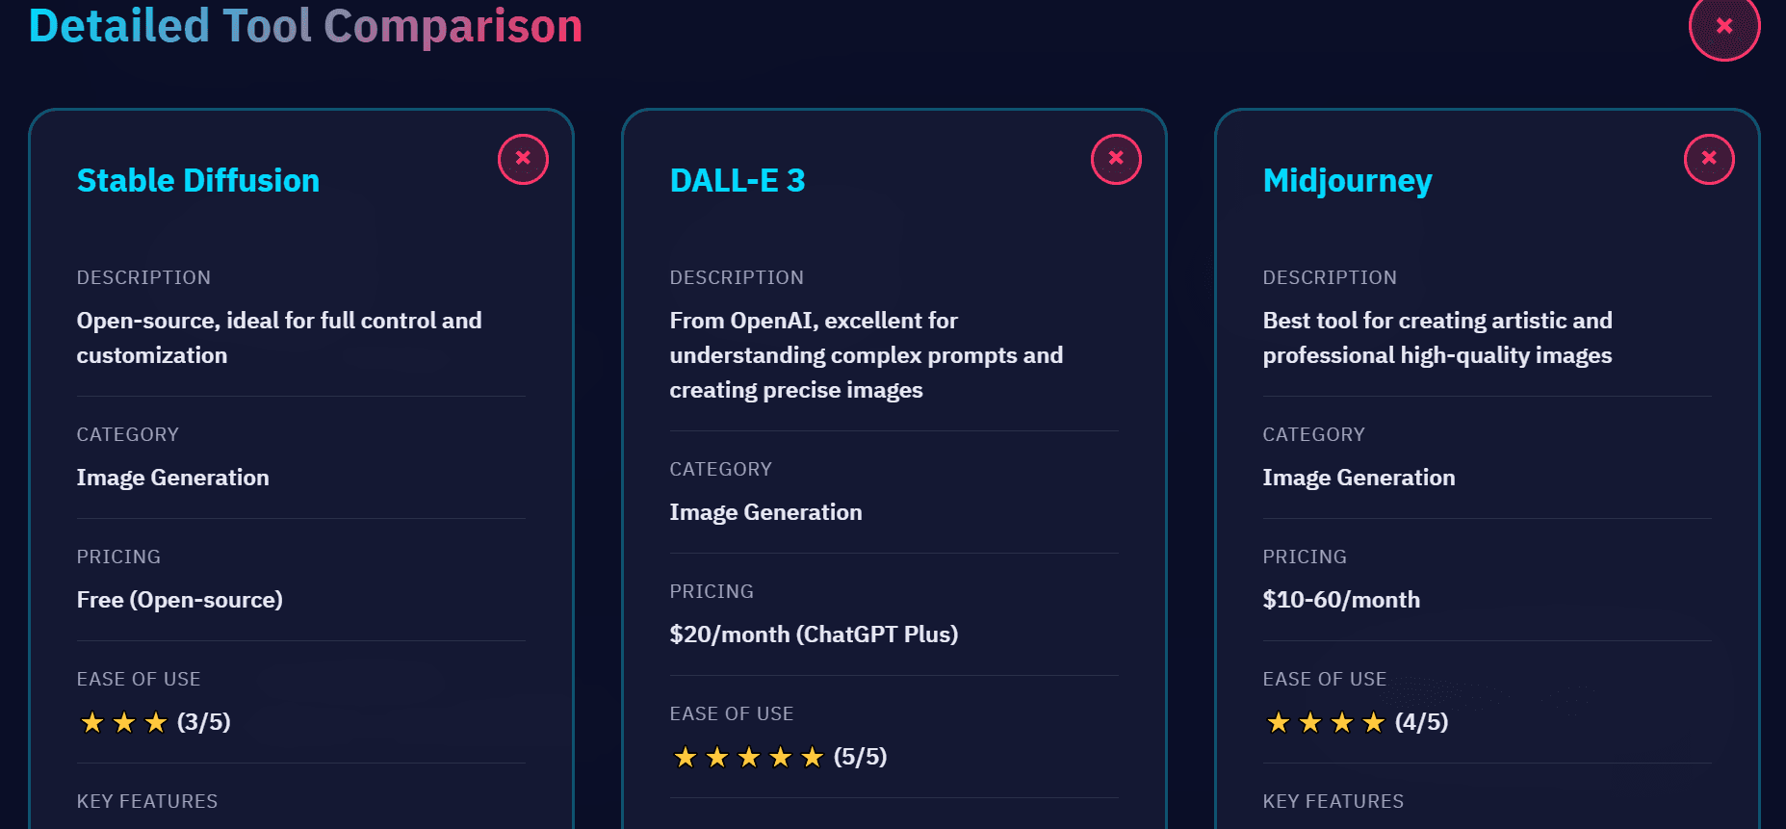The width and height of the screenshot is (1786, 829).
Task: Click Stable Diffusion's three-star ease rating
Action: (x=154, y=722)
